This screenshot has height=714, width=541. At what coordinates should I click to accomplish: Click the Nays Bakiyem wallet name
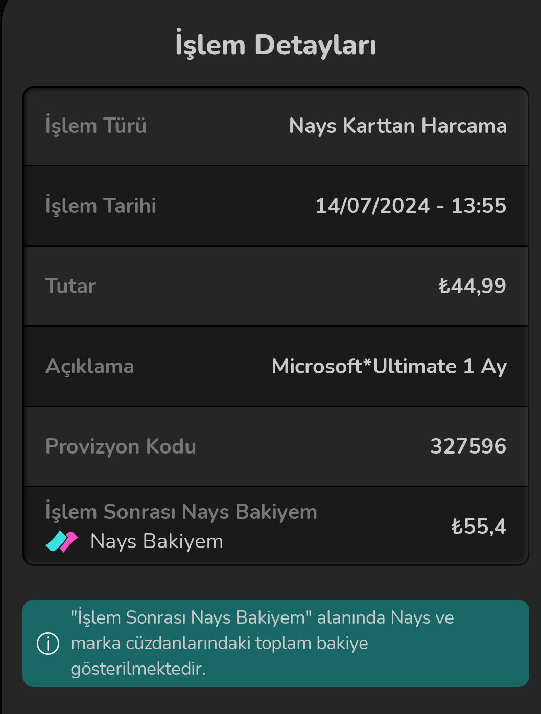pyautogui.click(x=156, y=541)
